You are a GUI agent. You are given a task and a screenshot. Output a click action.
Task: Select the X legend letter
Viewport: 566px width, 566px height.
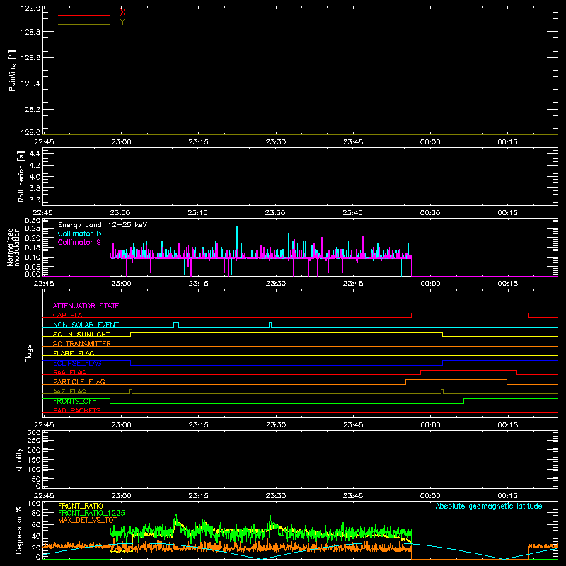[122, 13]
